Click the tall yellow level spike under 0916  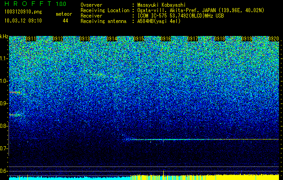tap(163, 173)
